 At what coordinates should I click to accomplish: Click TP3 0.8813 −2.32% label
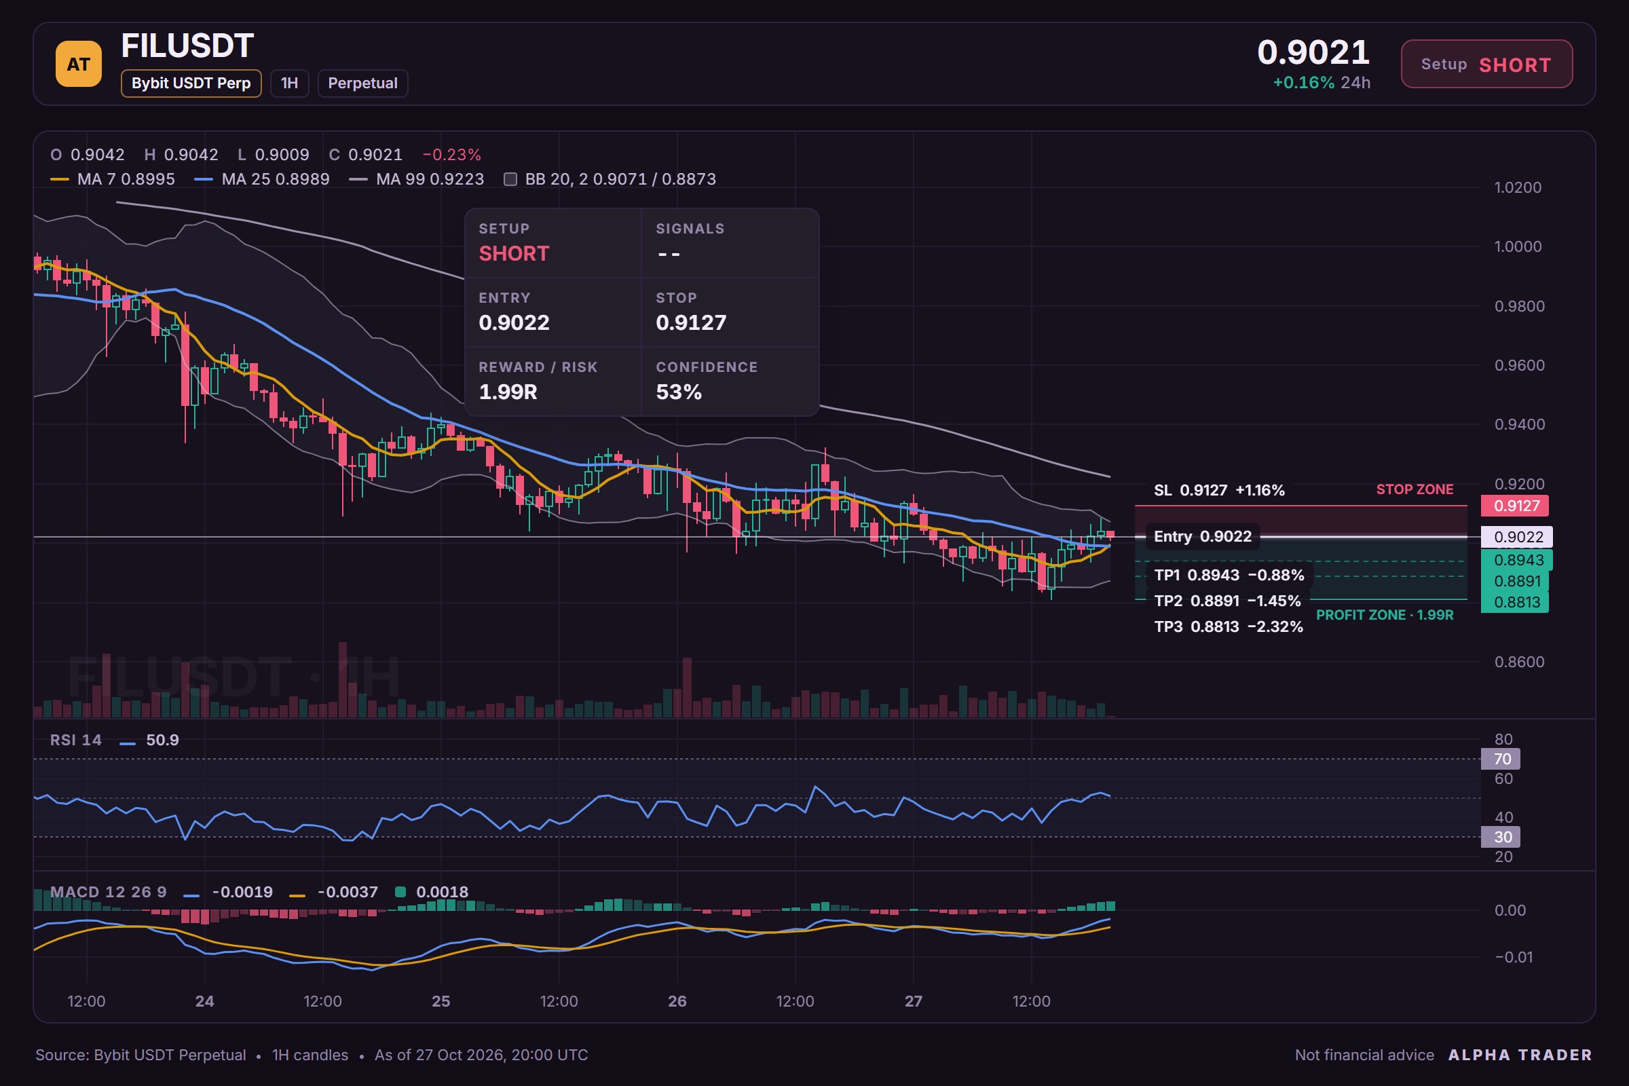click(x=1229, y=626)
